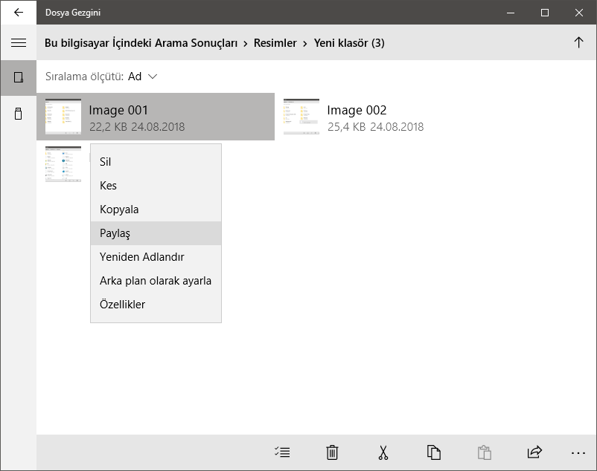
Task: Select the Image 002 thumbnail
Action: pos(301,117)
